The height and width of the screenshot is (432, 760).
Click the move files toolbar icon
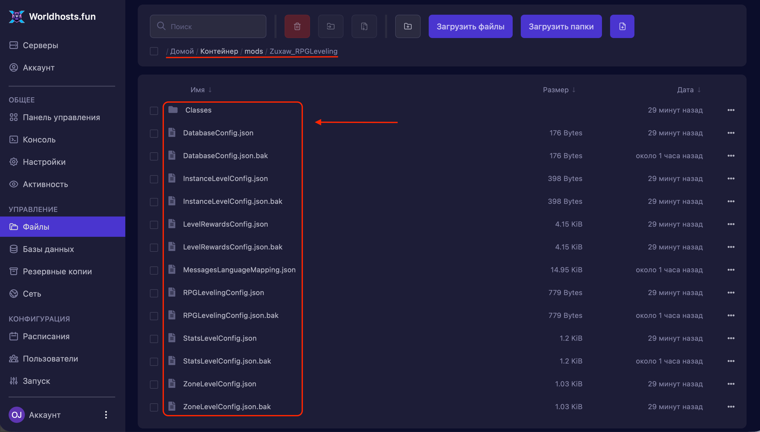[x=331, y=26]
